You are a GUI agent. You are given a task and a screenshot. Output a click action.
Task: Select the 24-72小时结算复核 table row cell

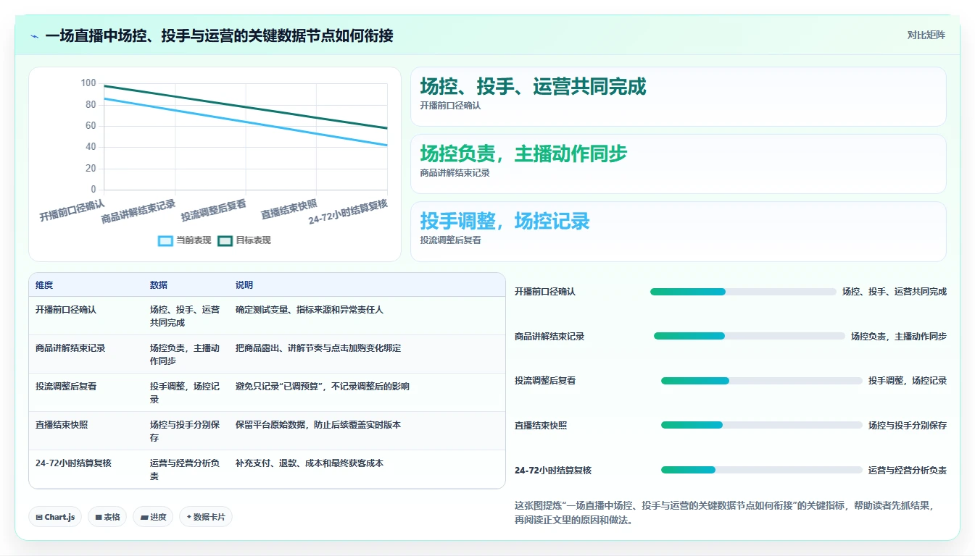73,463
